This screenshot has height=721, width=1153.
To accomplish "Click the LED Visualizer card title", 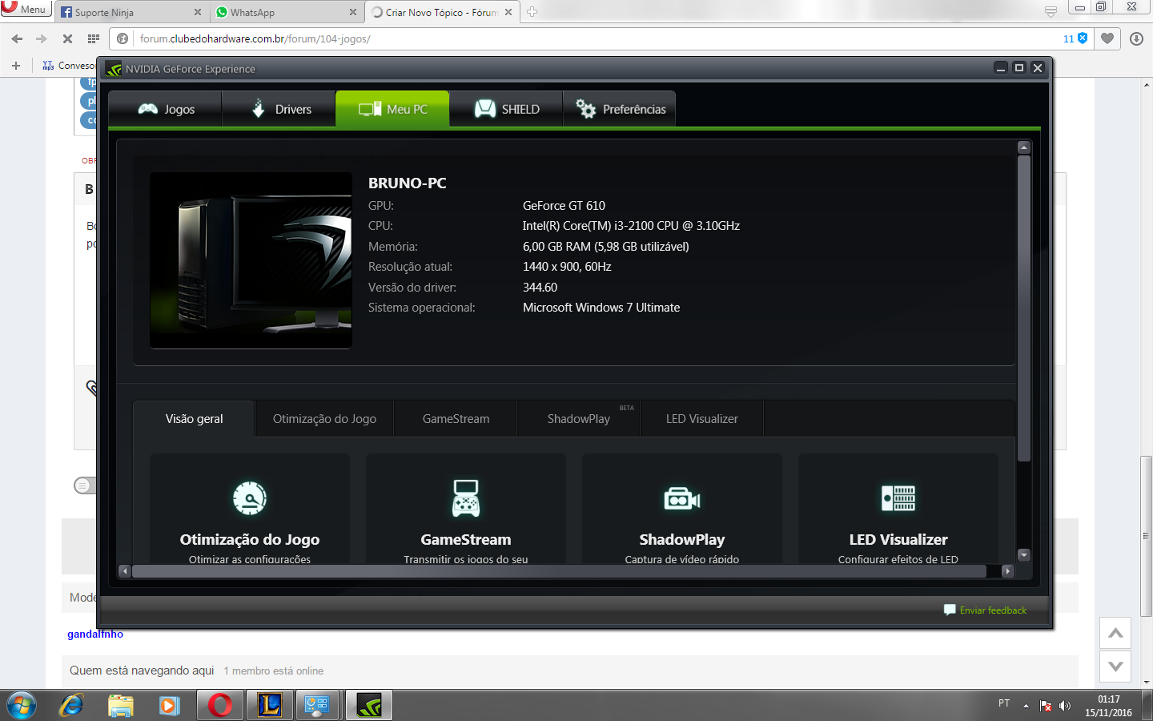I will pyautogui.click(x=898, y=539).
